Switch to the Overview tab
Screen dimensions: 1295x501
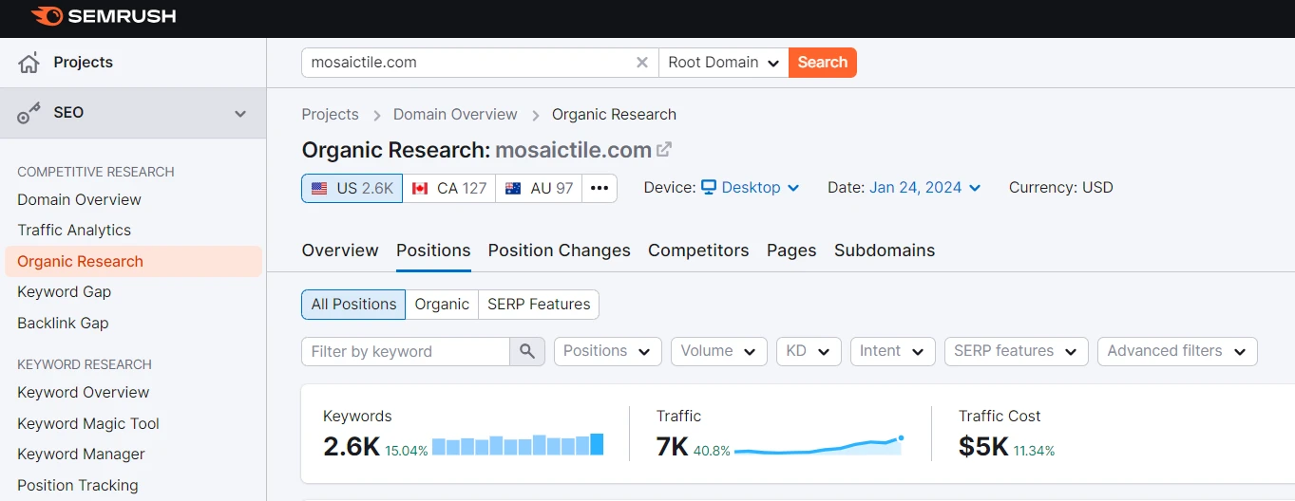(340, 250)
